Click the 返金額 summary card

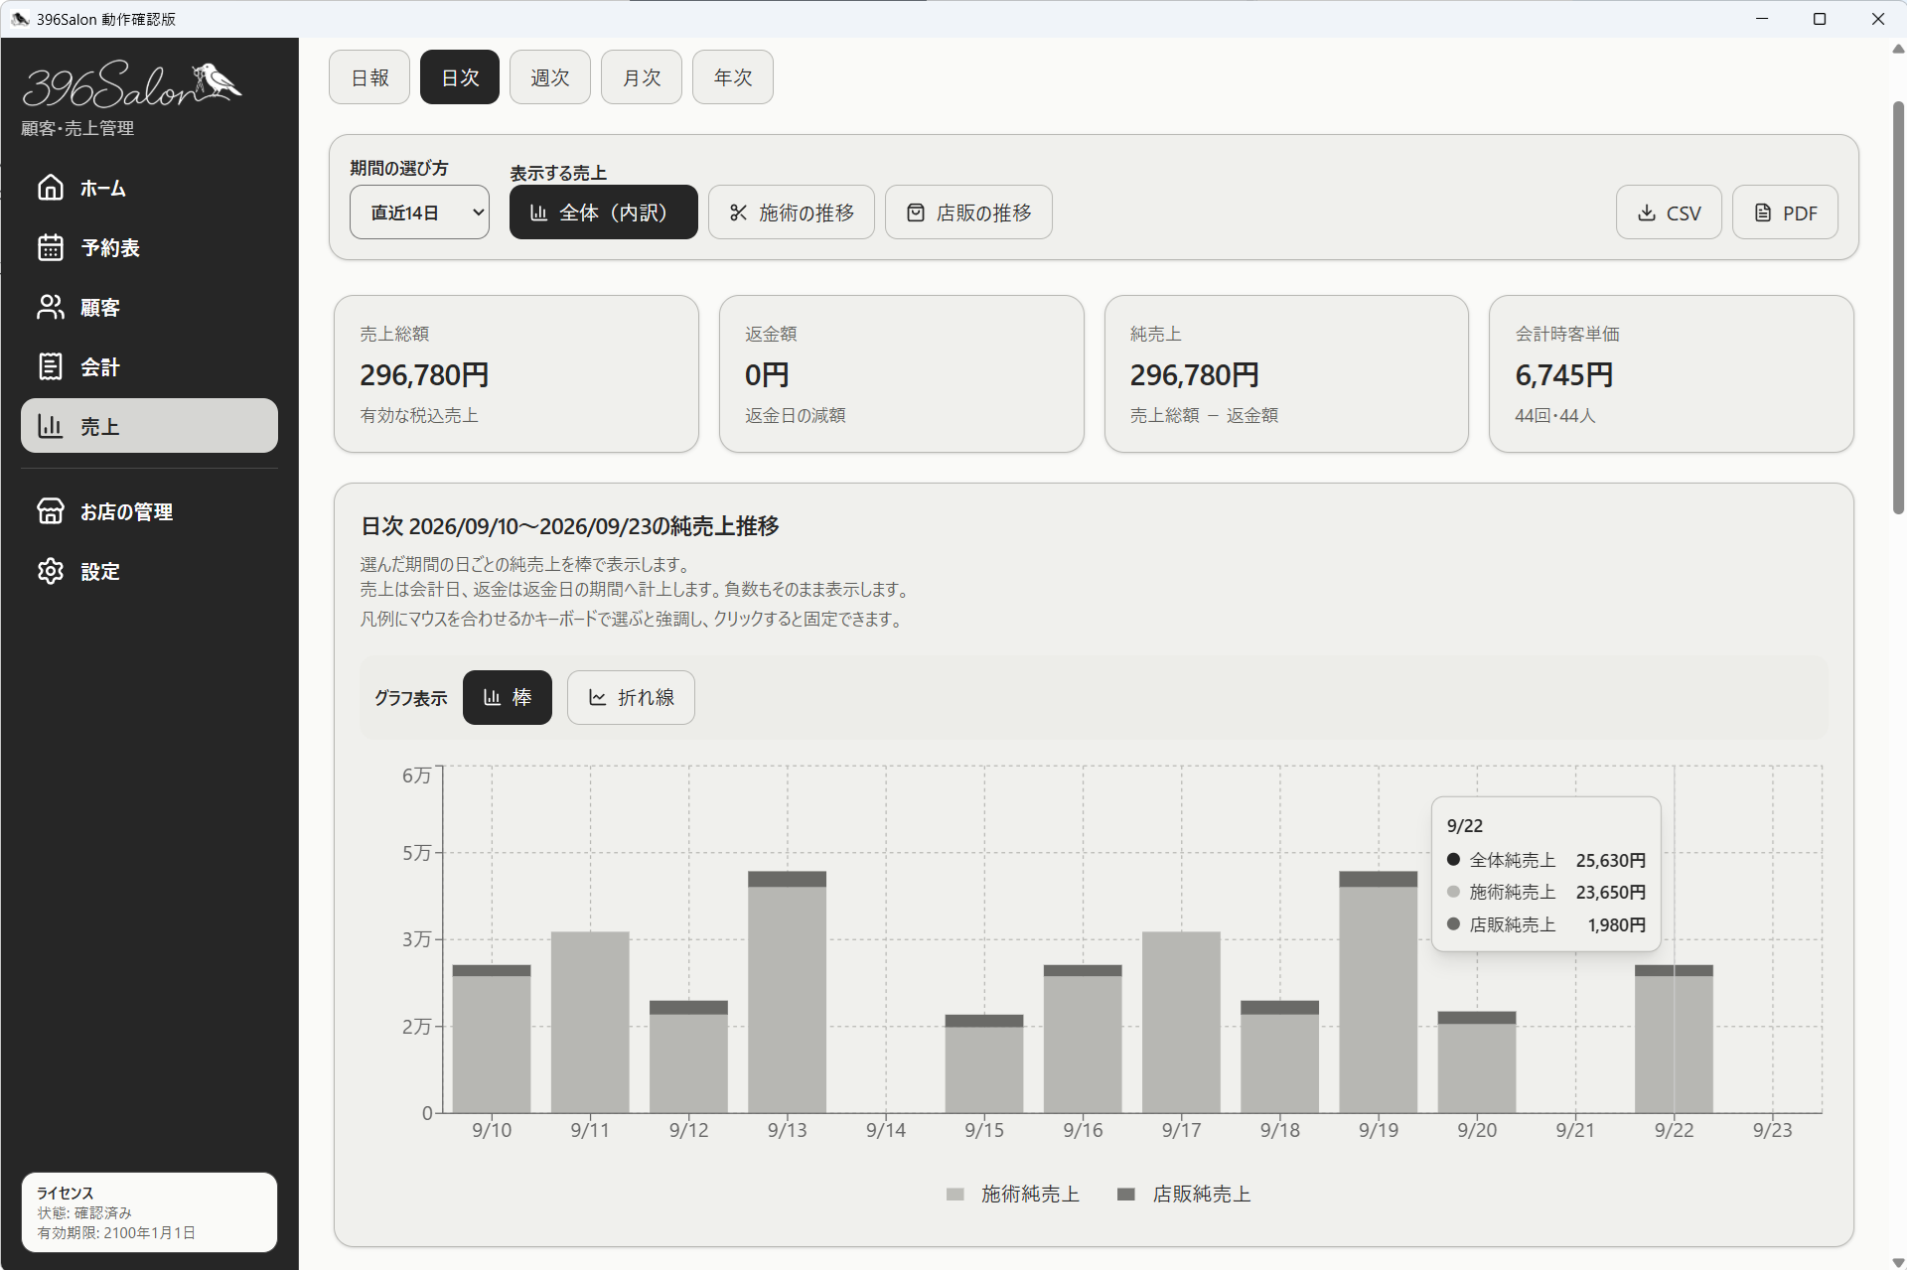pyautogui.click(x=902, y=373)
